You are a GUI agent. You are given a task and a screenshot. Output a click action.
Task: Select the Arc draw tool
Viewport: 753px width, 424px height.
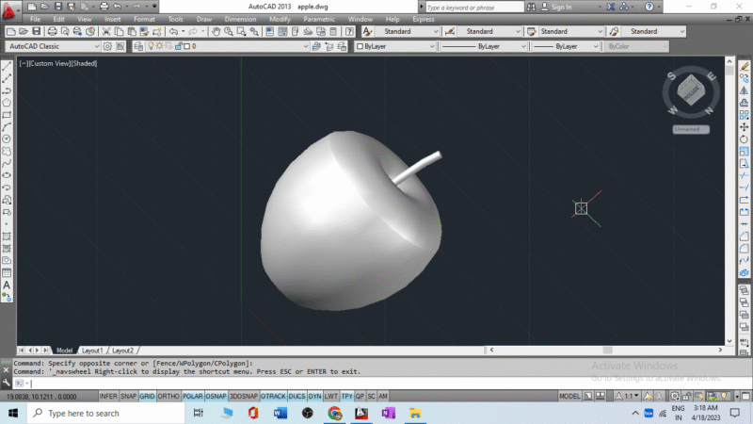pyautogui.click(x=7, y=127)
